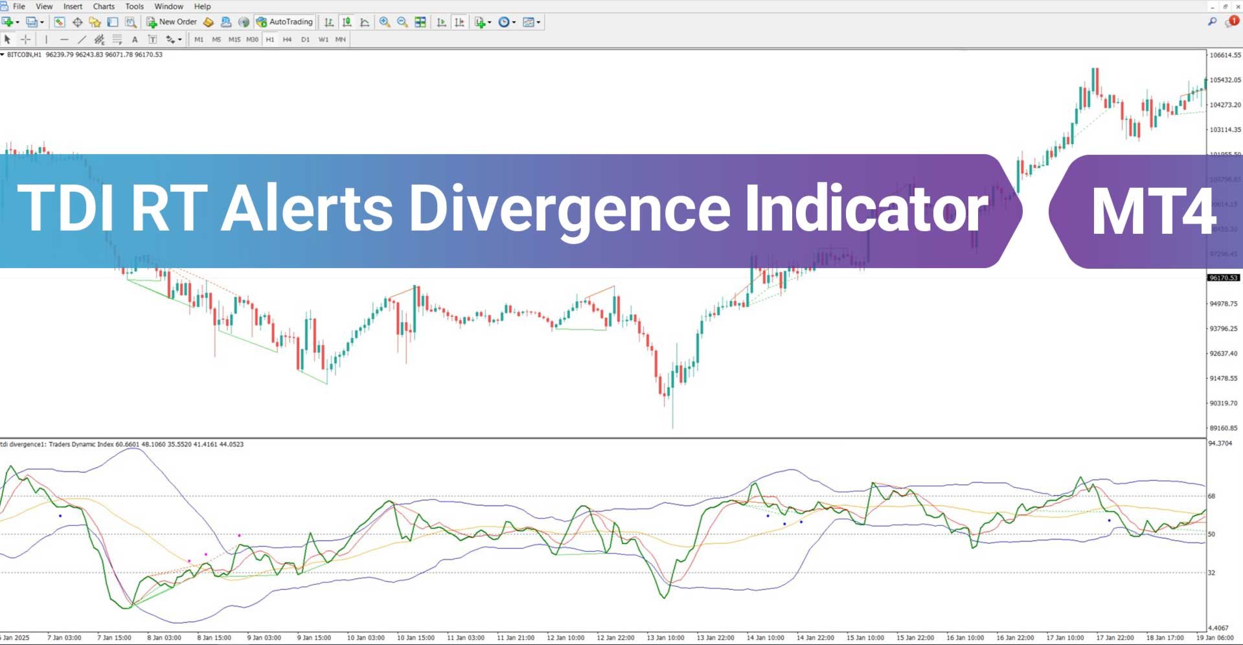Screen dimensions: 1243x645
Task: Select the text tool A
Action: (x=135, y=40)
